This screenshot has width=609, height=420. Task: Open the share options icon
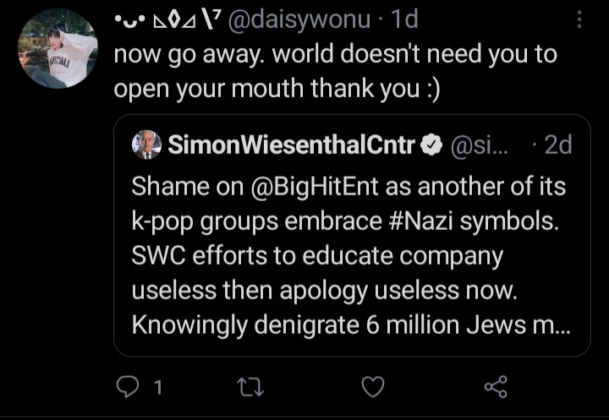click(x=495, y=386)
